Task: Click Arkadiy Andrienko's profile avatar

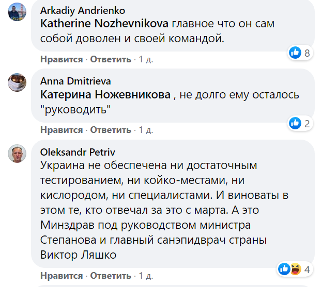Action: pos(18,11)
